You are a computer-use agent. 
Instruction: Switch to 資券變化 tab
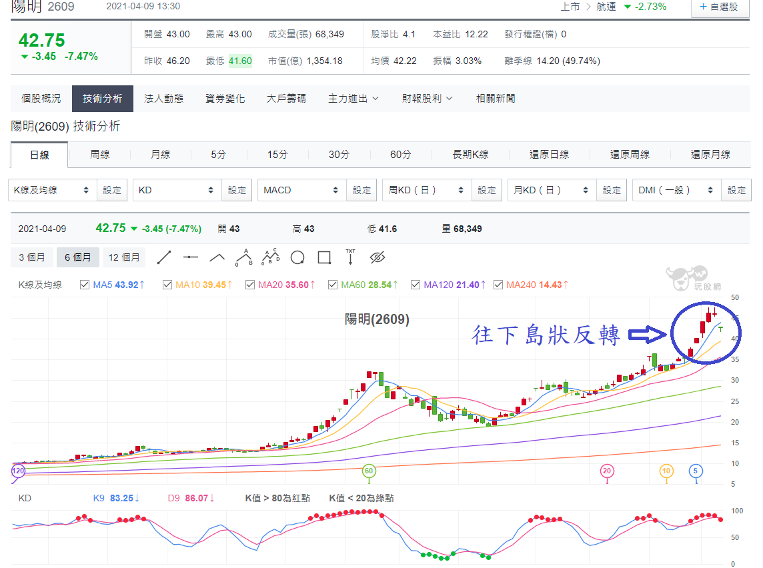click(x=225, y=99)
